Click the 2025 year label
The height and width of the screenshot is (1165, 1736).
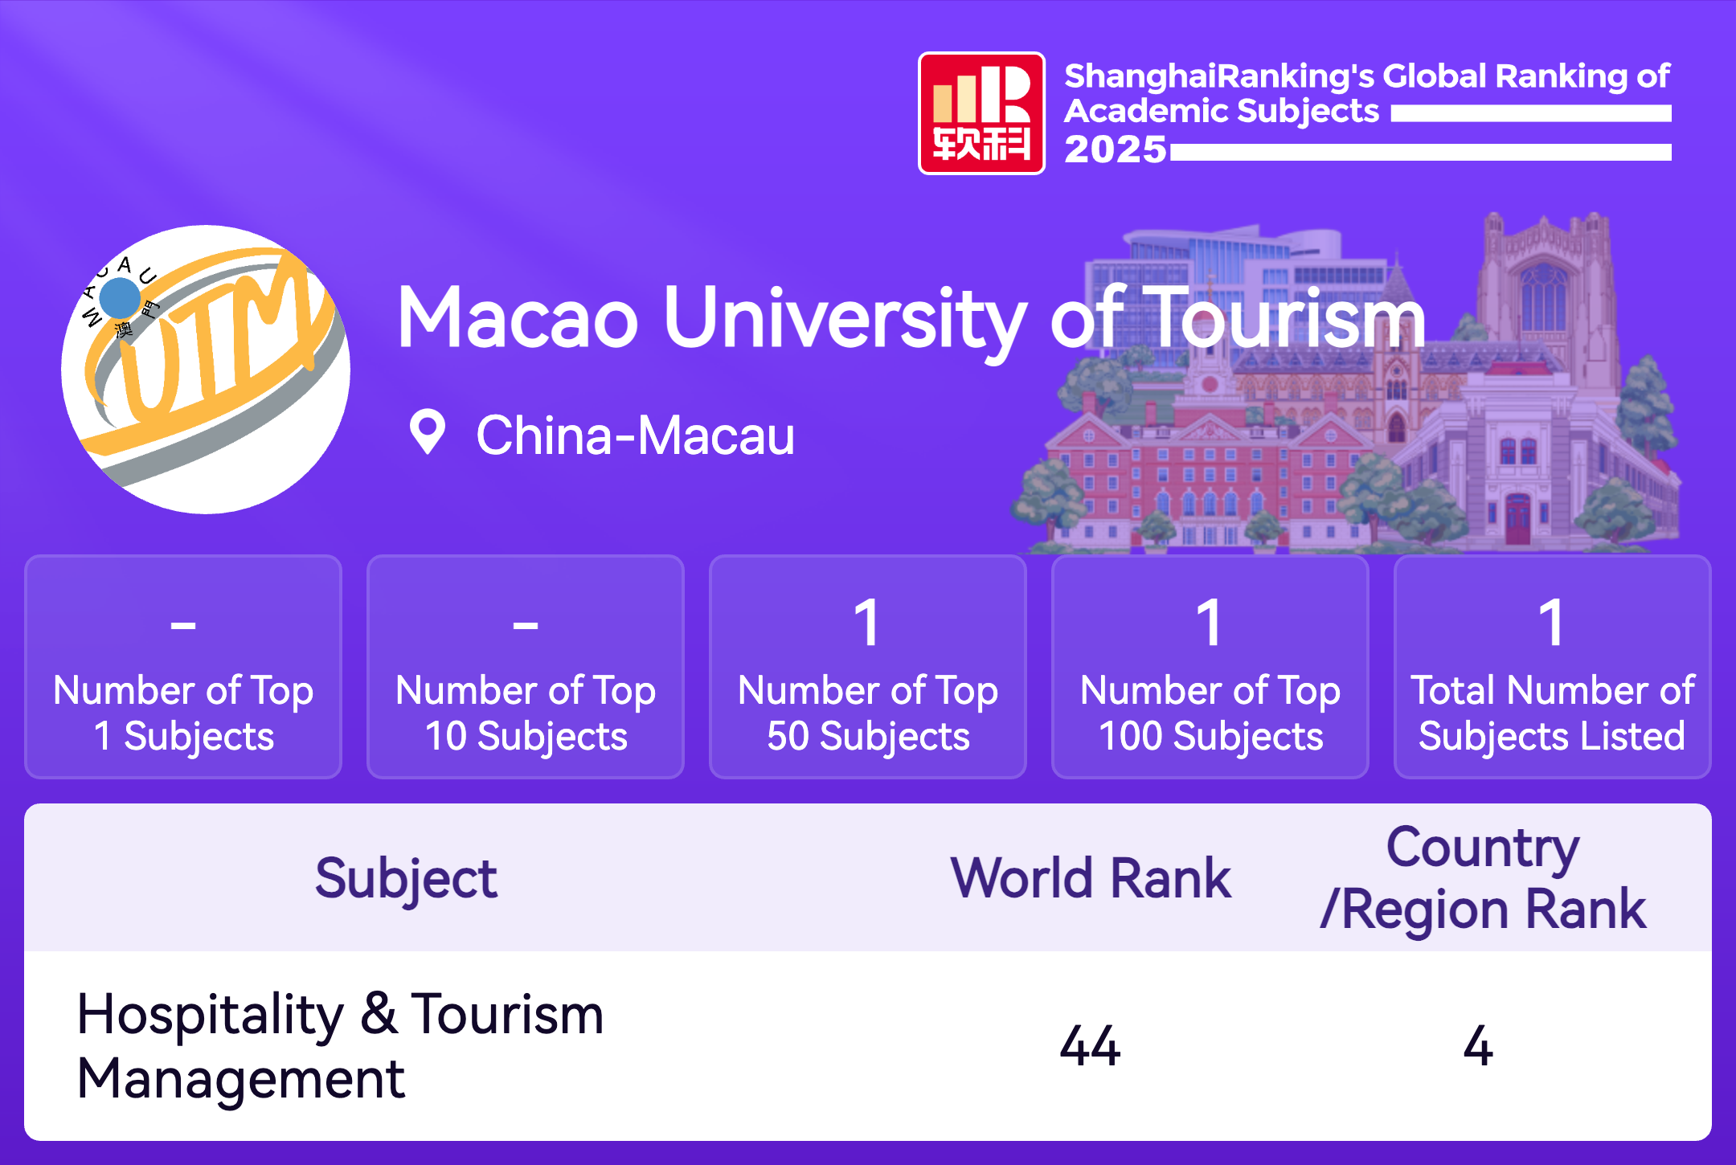click(x=1115, y=149)
